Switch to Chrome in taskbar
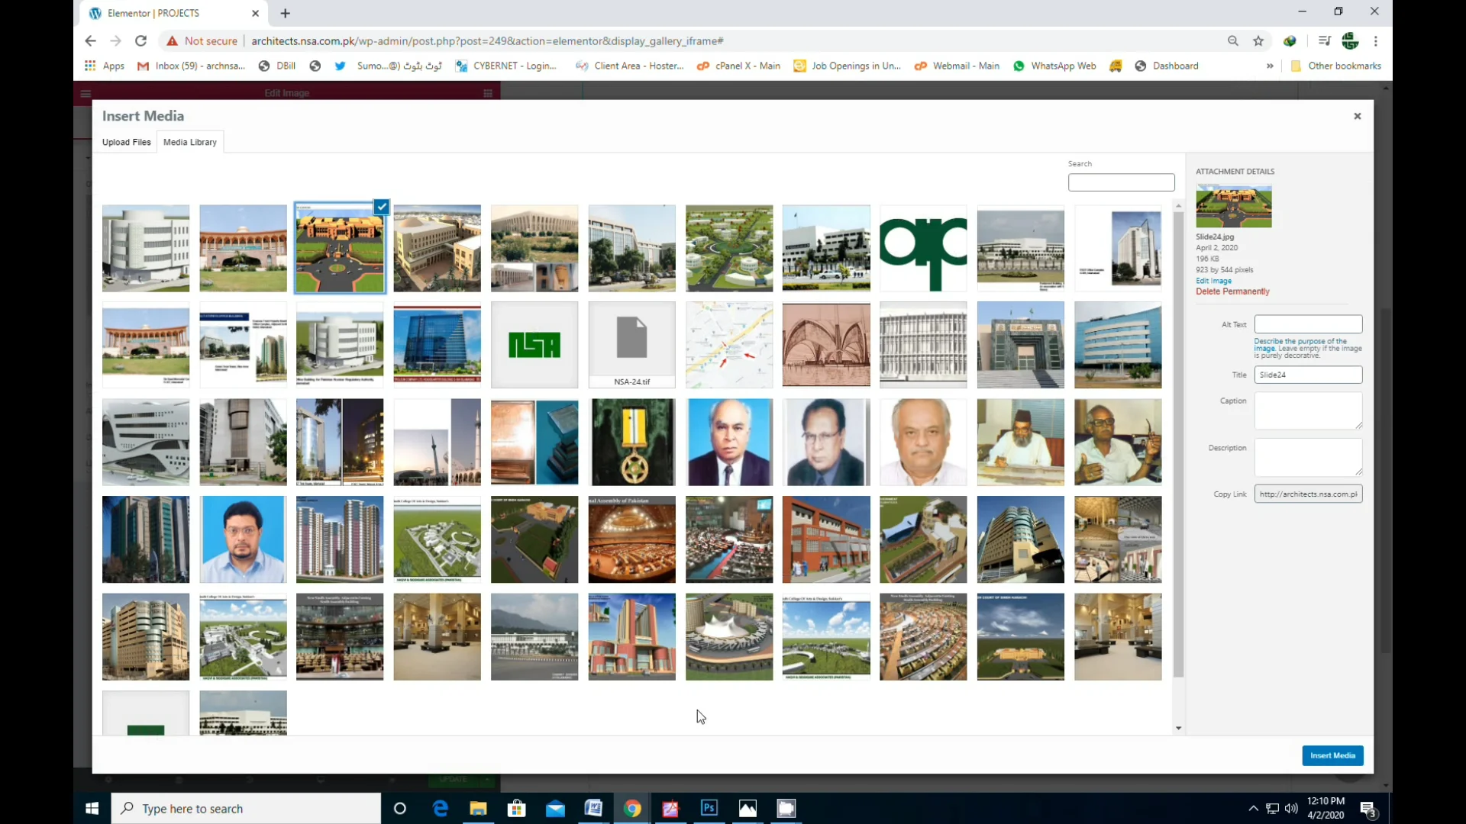 coord(632,809)
